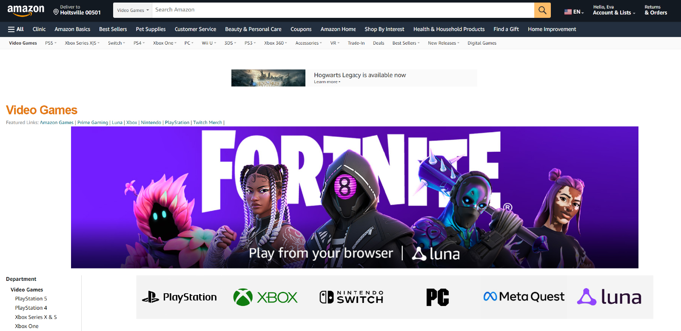Open Health & Household Products

click(x=449, y=29)
